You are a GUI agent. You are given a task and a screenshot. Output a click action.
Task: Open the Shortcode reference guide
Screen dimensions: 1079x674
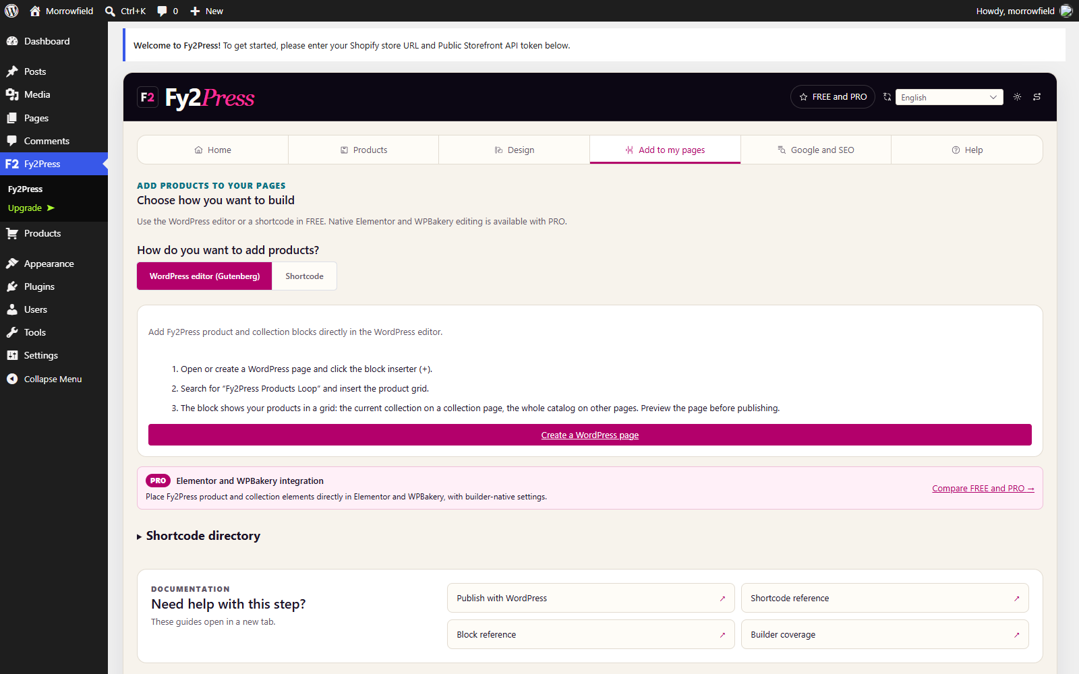click(885, 598)
